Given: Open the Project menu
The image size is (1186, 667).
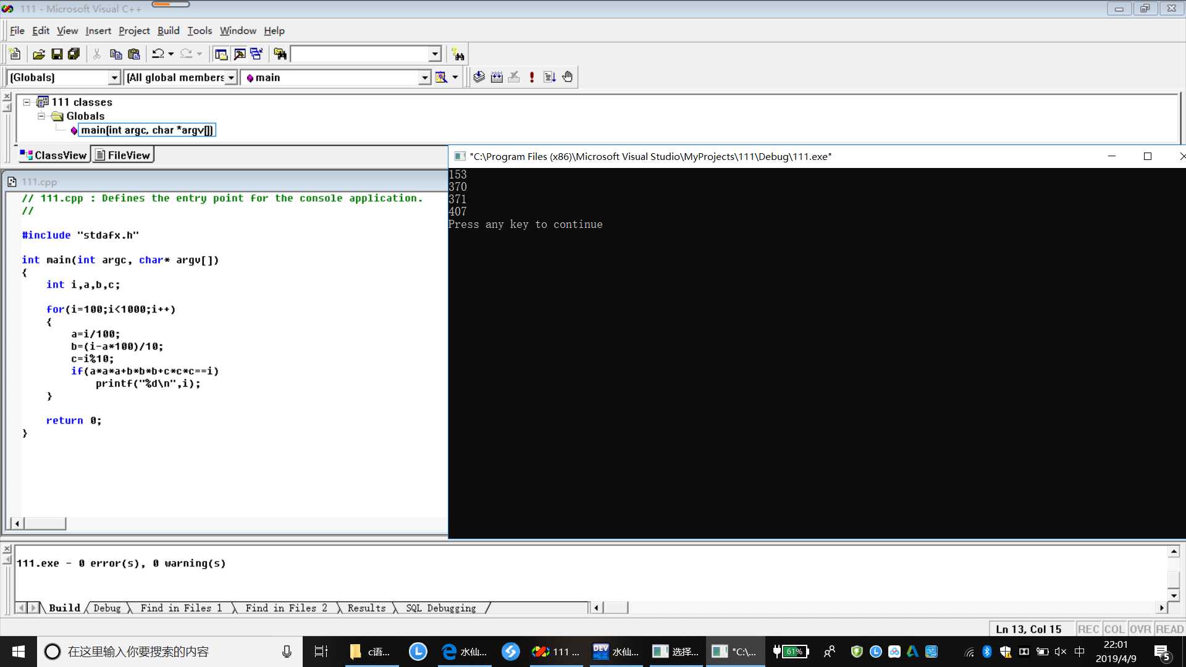Looking at the screenshot, I should tap(134, 31).
